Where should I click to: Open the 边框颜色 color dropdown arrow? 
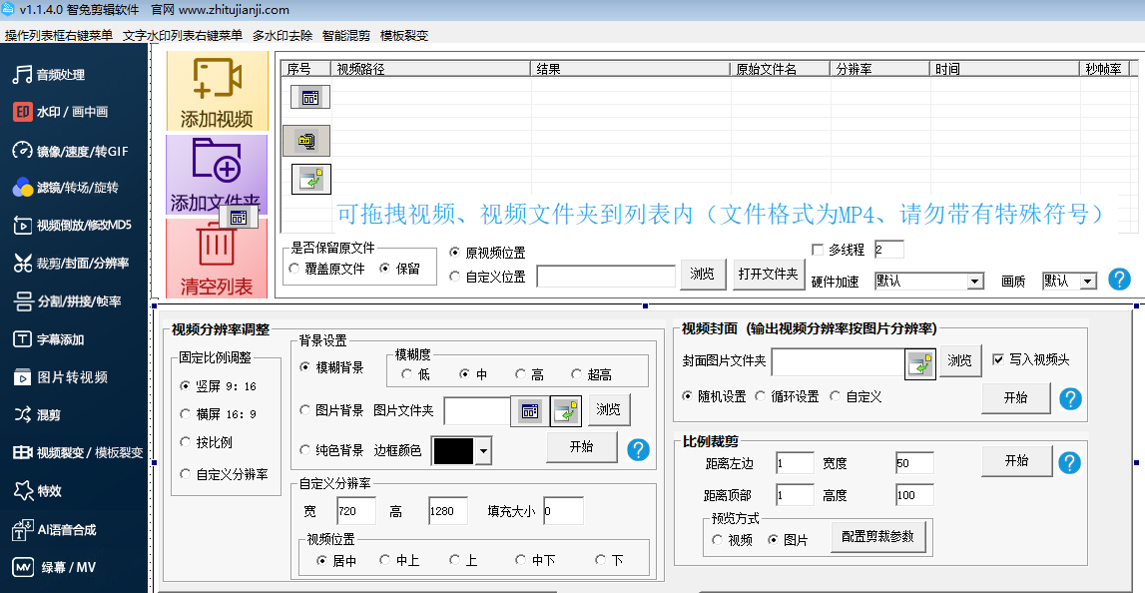pos(484,451)
